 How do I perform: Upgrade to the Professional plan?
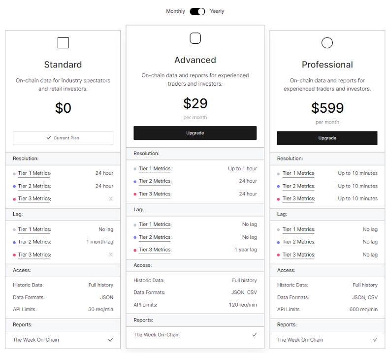pos(327,138)
